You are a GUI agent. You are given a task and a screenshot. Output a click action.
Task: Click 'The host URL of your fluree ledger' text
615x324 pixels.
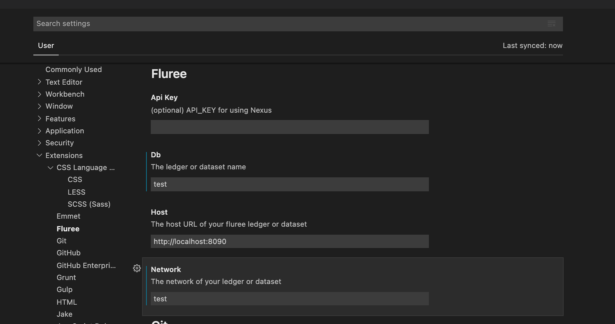pyautogui.click(x=229, y=224)
